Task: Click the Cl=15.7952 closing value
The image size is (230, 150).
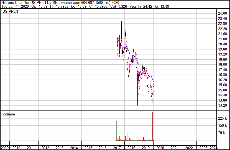Action: pyautogui.click(x=98, y=6)
